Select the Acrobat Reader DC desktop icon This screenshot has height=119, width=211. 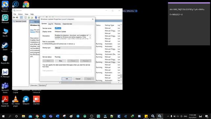tap(5, 101)
